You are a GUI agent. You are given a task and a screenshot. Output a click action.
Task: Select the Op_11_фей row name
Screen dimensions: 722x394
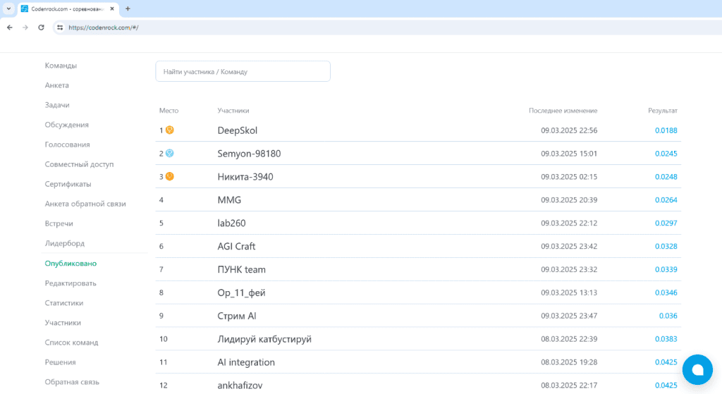(x=241, y=293)
